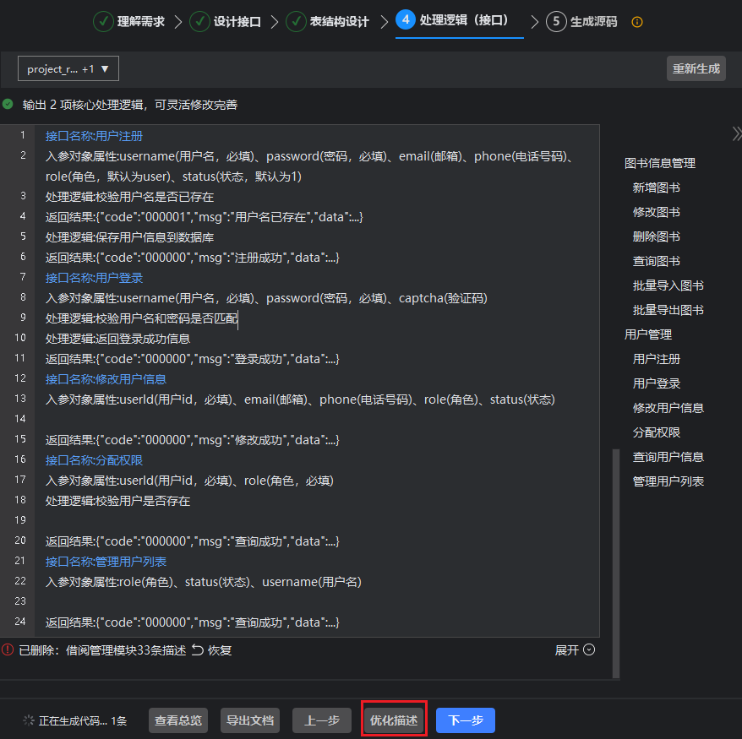
Task: Click the loading spinner beside 正在生成代码
Action: click(29, 721)
